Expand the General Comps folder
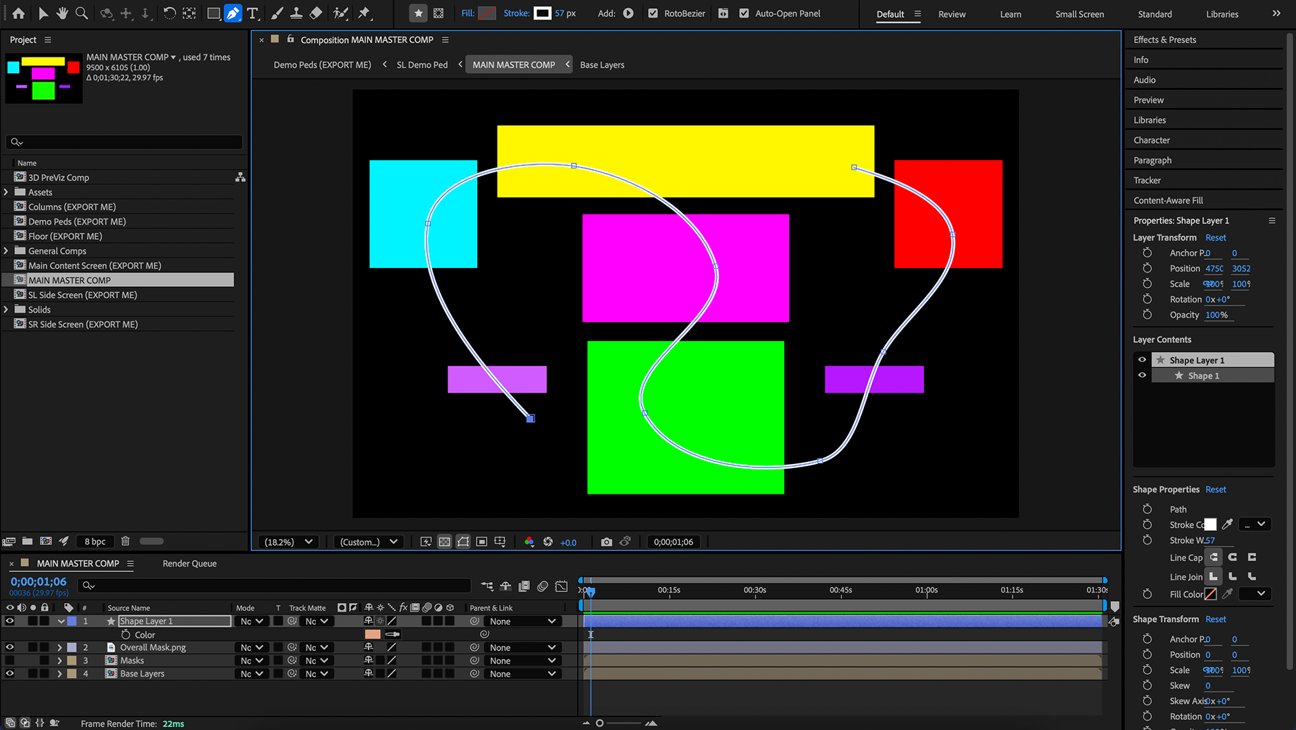This screenshot has width=1296, height=730. point(7,251)
